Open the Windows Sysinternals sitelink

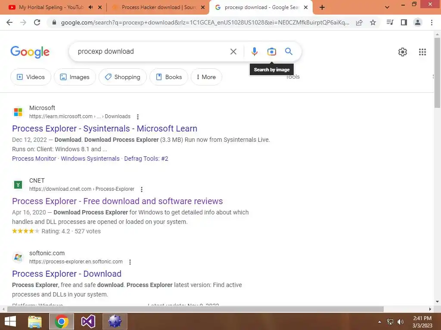coord(90,159)
